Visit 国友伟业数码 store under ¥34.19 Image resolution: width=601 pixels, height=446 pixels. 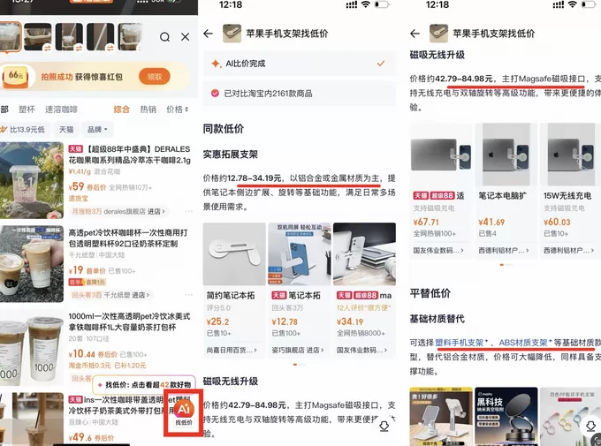click(x=361, y=350)
